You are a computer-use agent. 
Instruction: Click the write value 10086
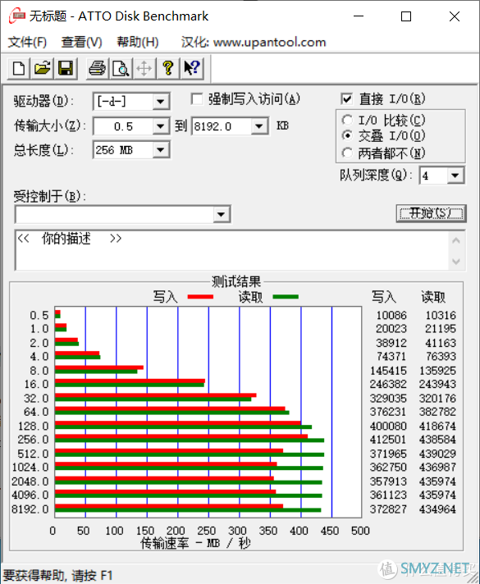391,315
